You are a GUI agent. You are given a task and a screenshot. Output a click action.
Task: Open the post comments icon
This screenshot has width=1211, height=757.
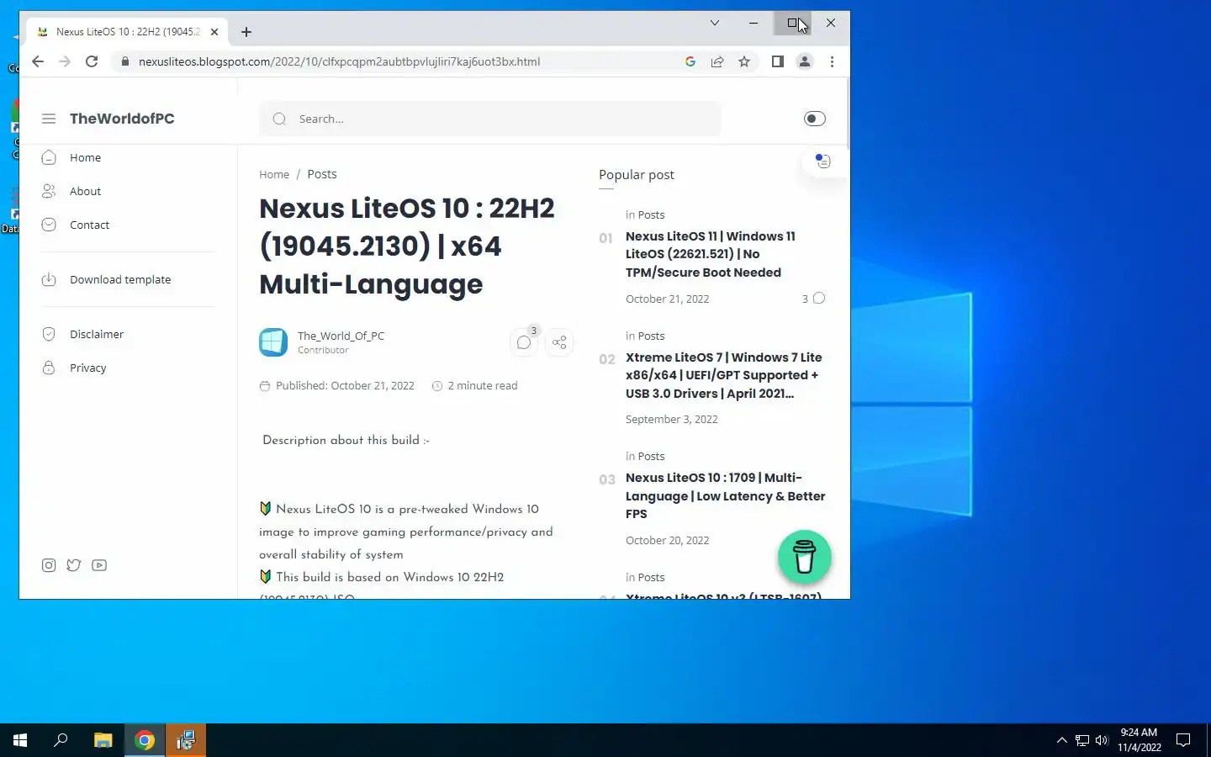[x=524, y=342]
